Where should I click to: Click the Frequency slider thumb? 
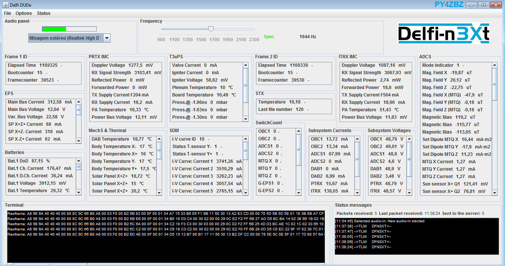pos(211,29)
